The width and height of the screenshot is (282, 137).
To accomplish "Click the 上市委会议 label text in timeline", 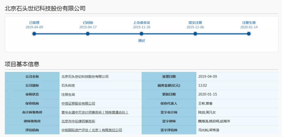I will click(x=142, y=23).
